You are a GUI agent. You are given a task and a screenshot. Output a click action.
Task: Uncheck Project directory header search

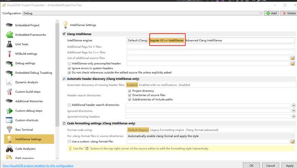(x=130, y=91)
